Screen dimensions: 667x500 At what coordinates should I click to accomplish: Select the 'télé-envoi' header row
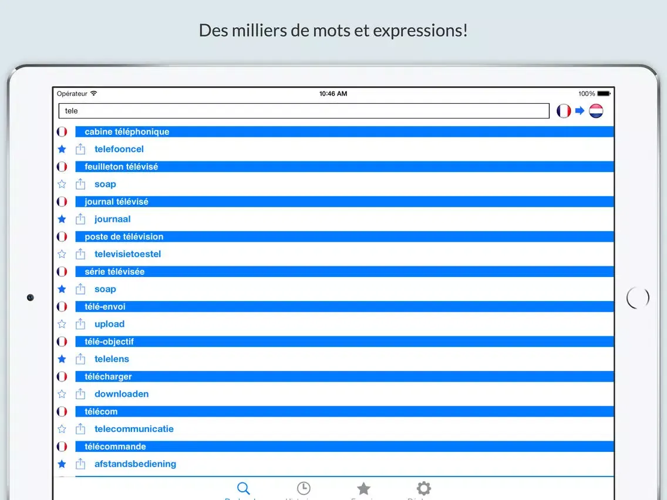click(344, 306)
